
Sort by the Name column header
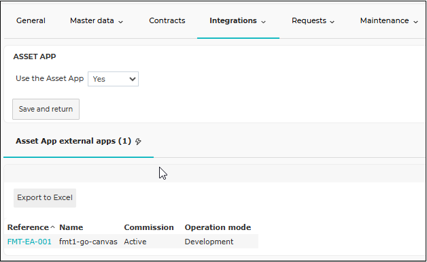click(71, 227)
